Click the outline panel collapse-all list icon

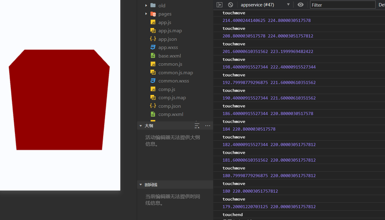(197, 126)
